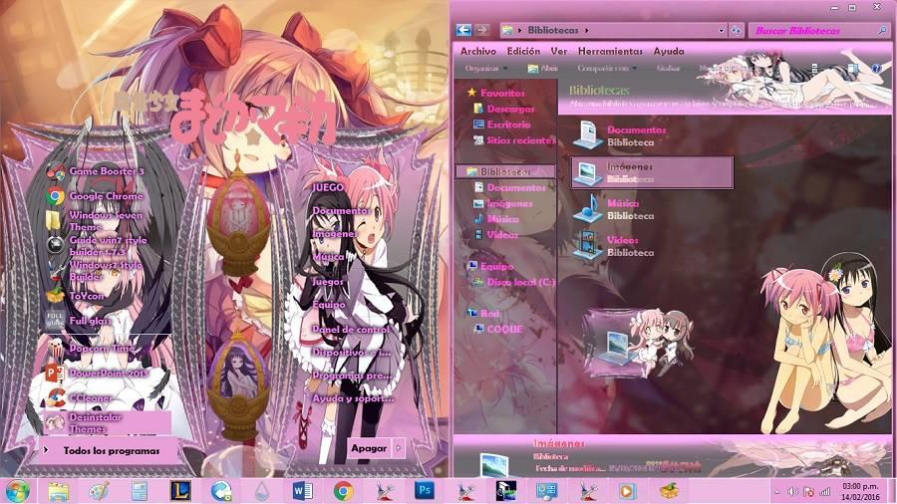Expand the arrow next to Apagar
This screenshot has width=897, height=504.
pos(399,448)
